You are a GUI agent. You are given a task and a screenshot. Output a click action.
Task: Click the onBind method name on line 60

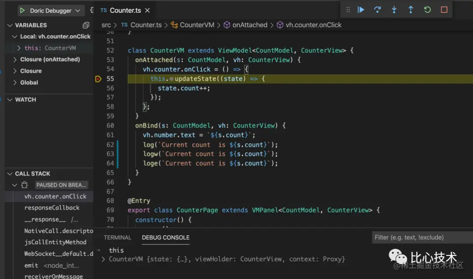(146, 126)
